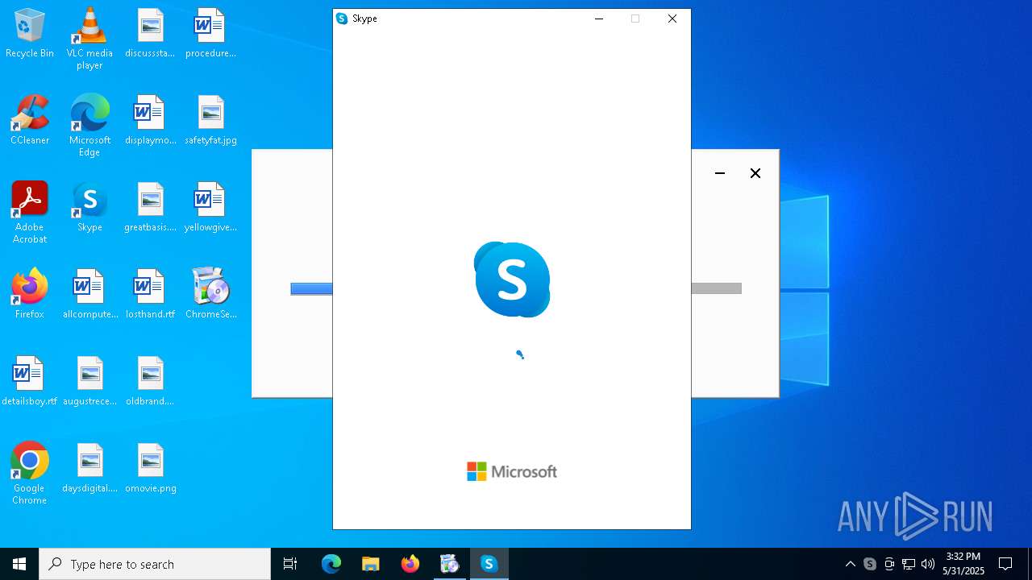The width and height of the screenshot is (1032, 580).
Task: Show hidden system tray icons
Action: pyautogui.click(x=851, y=564)
